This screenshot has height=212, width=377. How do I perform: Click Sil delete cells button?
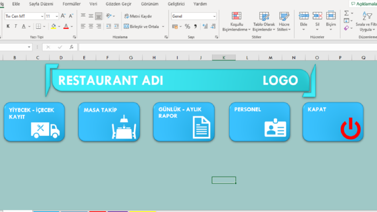318,21
